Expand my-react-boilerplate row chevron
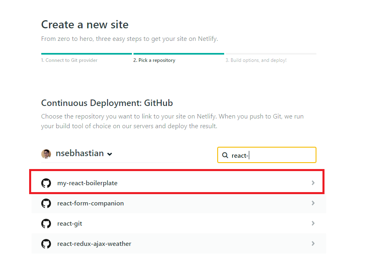 (313, 183)
